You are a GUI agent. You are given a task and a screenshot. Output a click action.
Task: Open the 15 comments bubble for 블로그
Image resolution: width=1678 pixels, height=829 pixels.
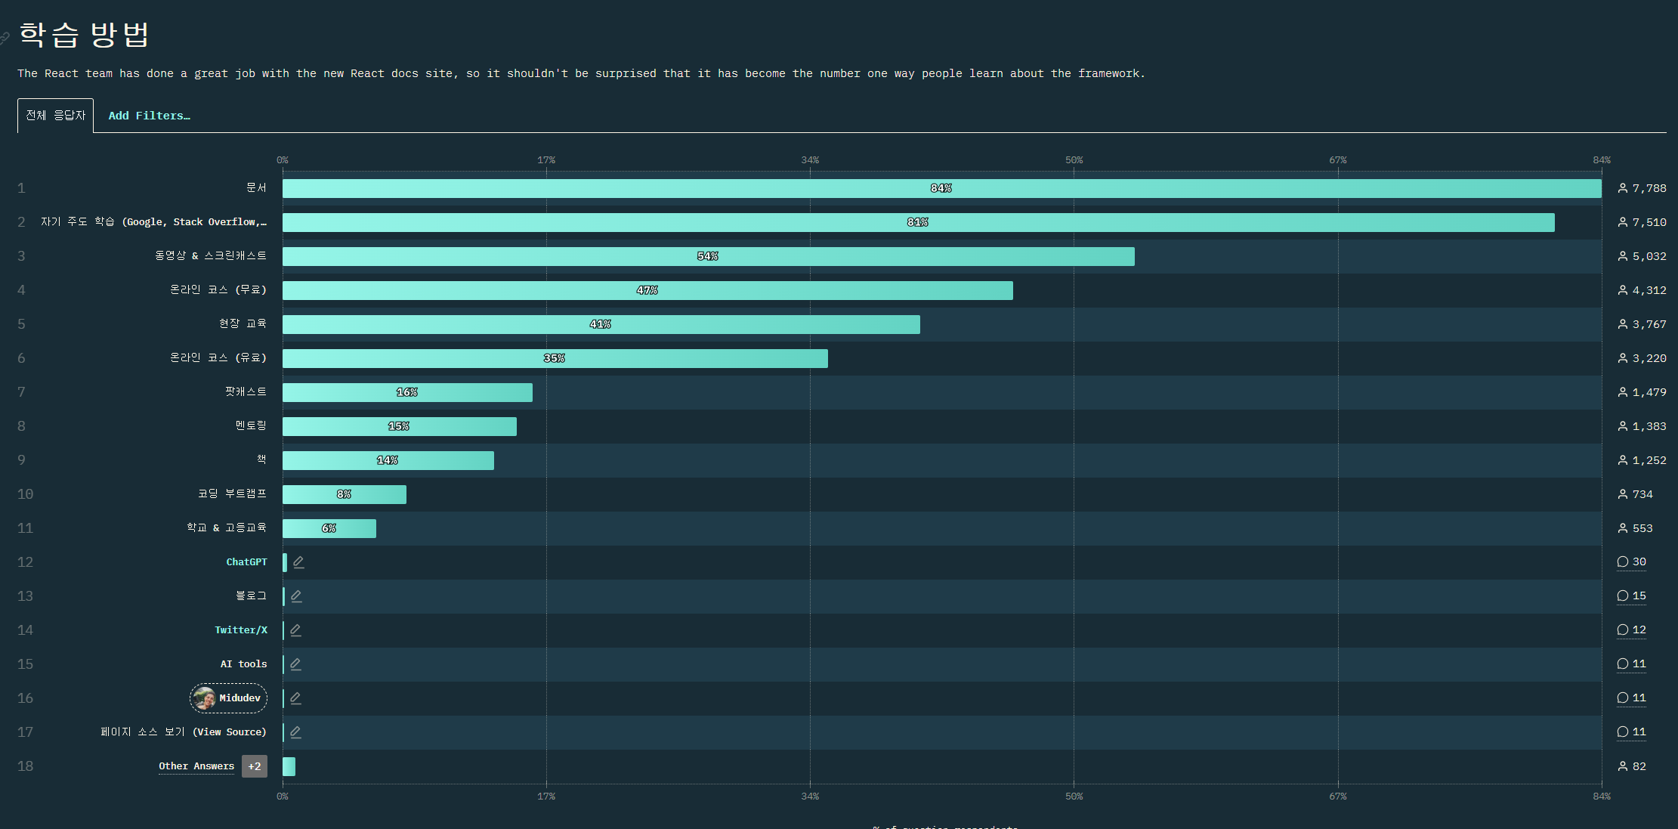[x=1631, y=596]
